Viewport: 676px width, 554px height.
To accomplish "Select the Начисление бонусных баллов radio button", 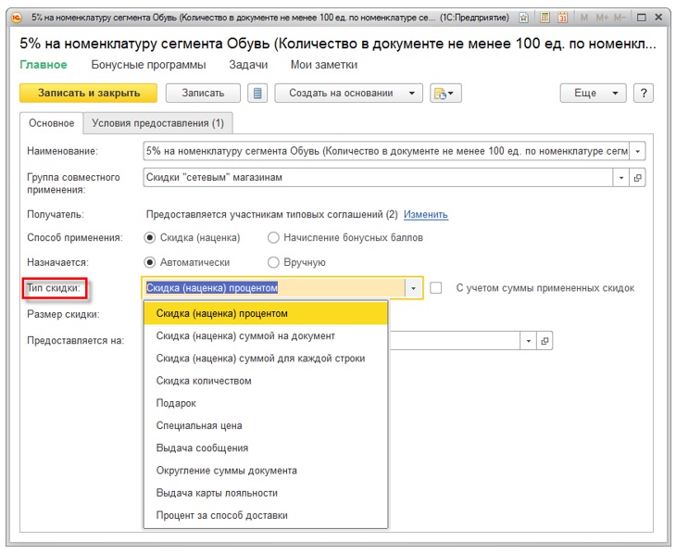I will click(x=273, y=238).
